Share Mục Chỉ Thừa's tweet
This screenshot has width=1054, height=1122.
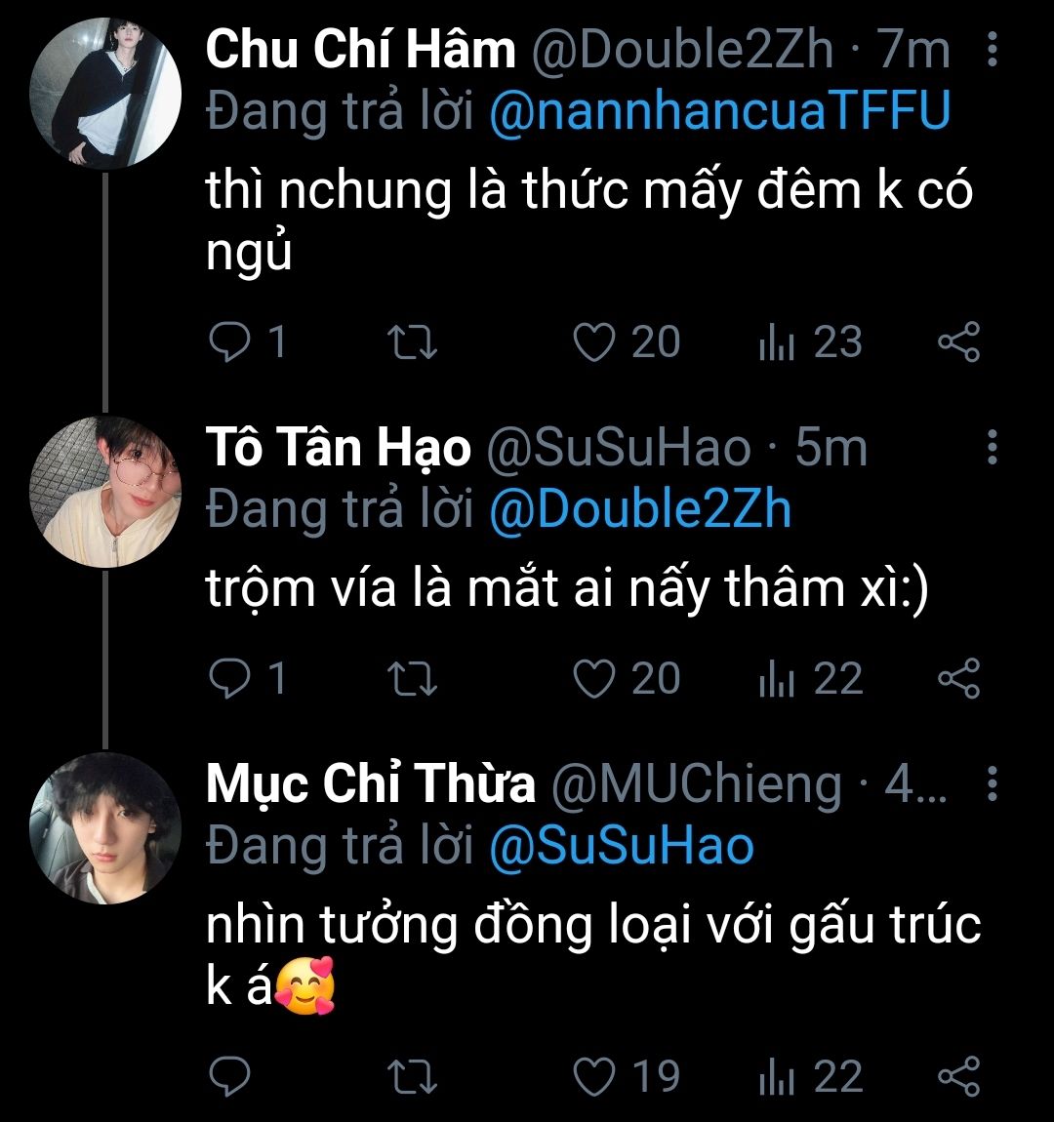[x=957, y=1076]
